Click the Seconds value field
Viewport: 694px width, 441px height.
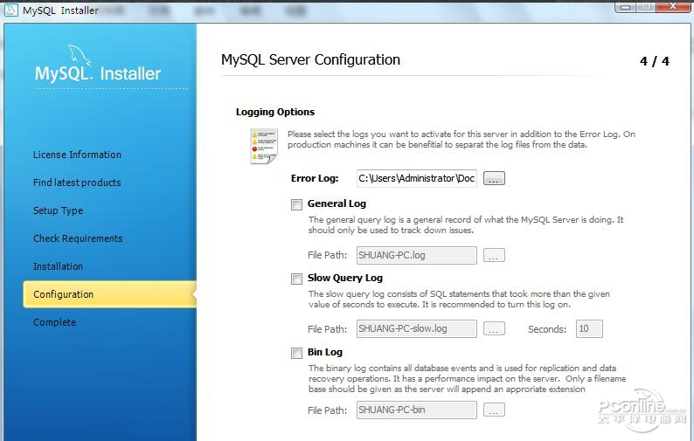point(589,328)
